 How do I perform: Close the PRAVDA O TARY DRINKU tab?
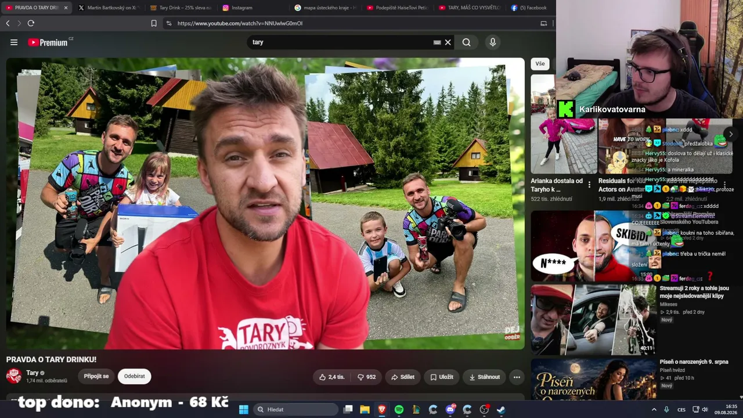(x=66, y=8)
